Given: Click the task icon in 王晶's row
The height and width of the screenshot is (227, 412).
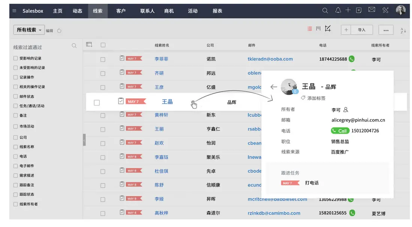Looking at the screenshot, I should pyautogui.click(x=120, y=101).
